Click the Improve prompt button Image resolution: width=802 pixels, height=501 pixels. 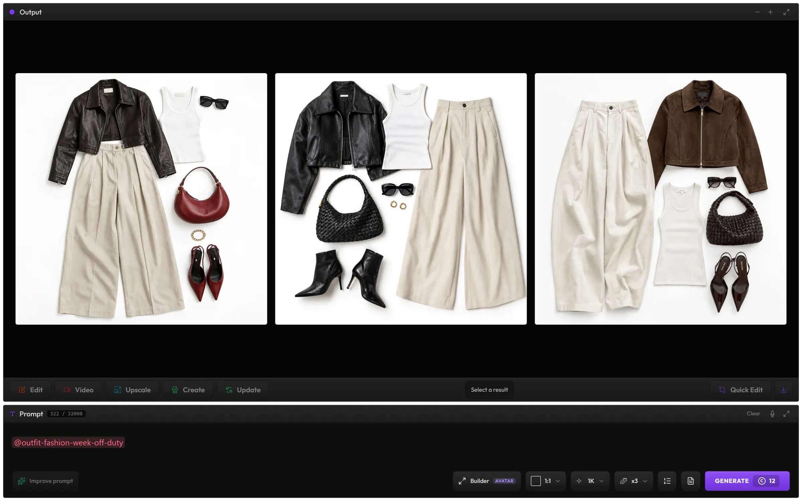(x=45, y=481)
